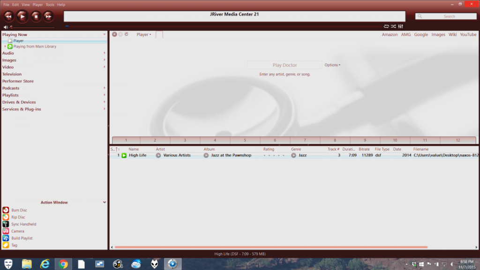Click the play icon beside Jazz at the Pawnshop

(x=206, y=156)
